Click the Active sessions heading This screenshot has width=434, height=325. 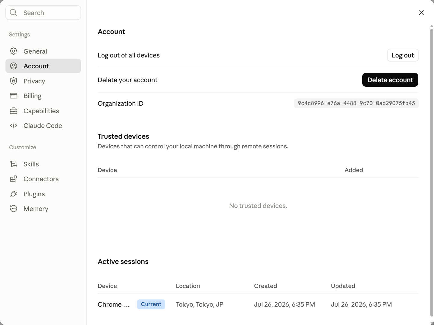click(x=123, y=262)
